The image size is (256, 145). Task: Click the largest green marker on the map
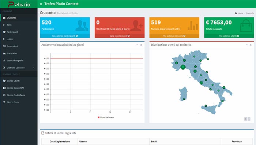click(x=183, y=67)
